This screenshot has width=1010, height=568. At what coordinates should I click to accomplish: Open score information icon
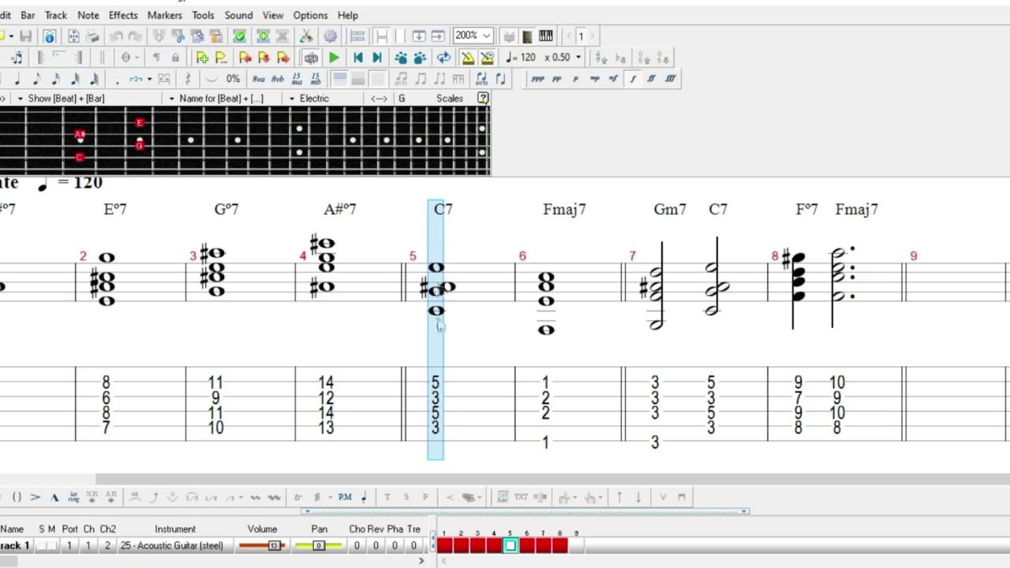pyautogui.click(x=50, y=36)
